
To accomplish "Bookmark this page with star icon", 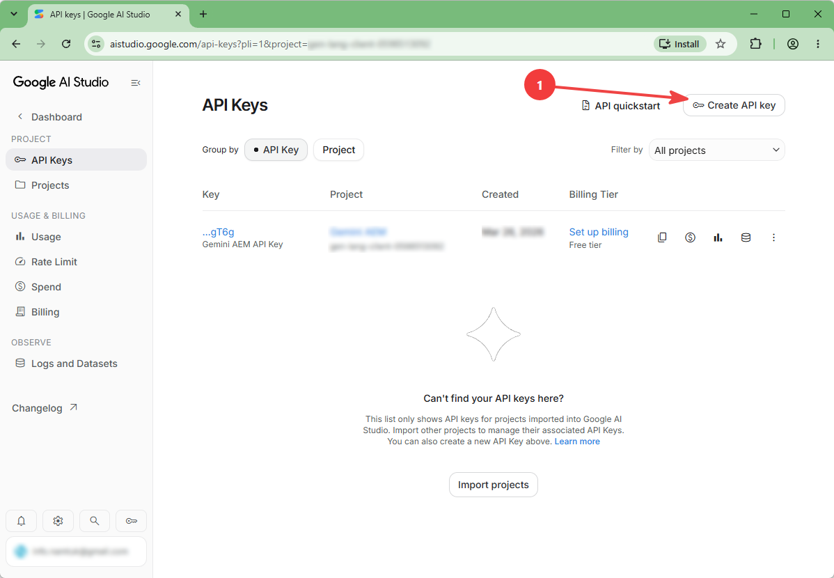I will (720, 44).
